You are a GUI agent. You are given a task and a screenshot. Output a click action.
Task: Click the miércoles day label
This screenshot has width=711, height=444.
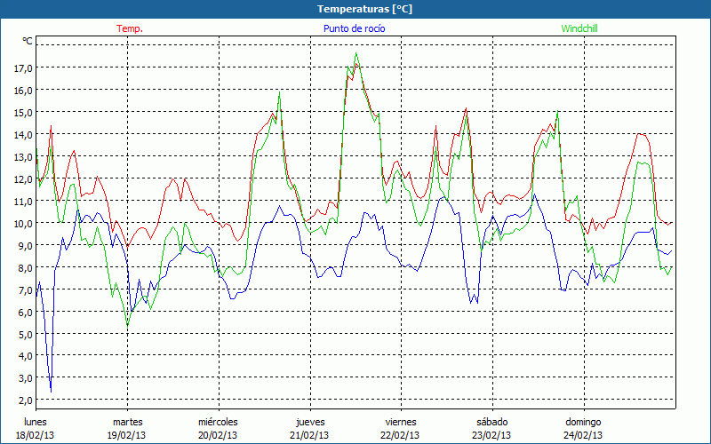click(x=218, y=422)
